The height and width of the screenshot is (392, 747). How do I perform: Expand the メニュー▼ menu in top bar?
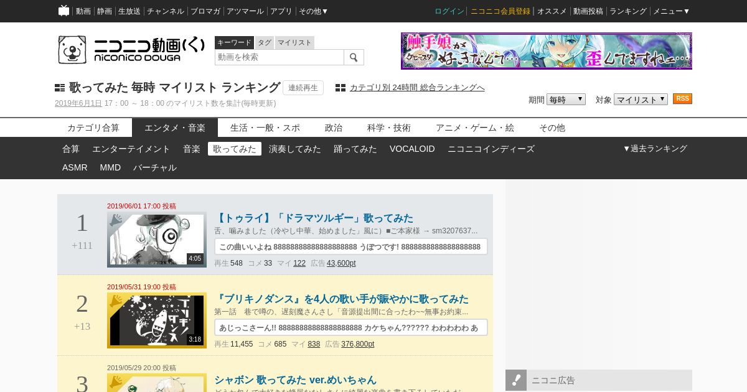[x=671, y=11]
